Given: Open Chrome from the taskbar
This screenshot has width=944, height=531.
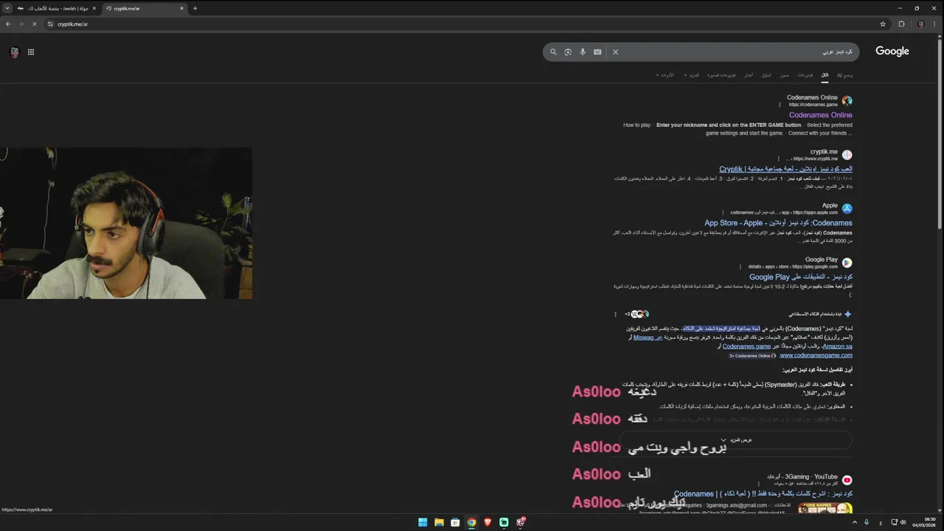Looking at the screenshot, I should pyautogui.click(x=471, y=522).
